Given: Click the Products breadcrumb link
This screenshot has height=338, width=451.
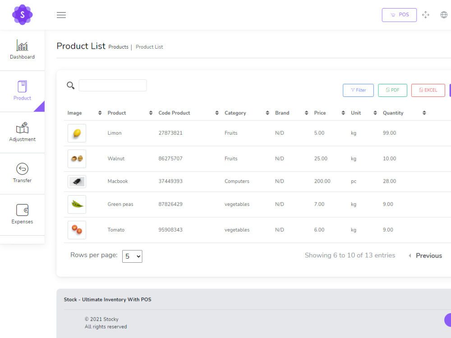Looking at the screenshot, I should pos(118,47).
